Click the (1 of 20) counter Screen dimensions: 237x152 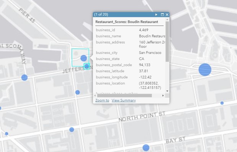(101, 15)
